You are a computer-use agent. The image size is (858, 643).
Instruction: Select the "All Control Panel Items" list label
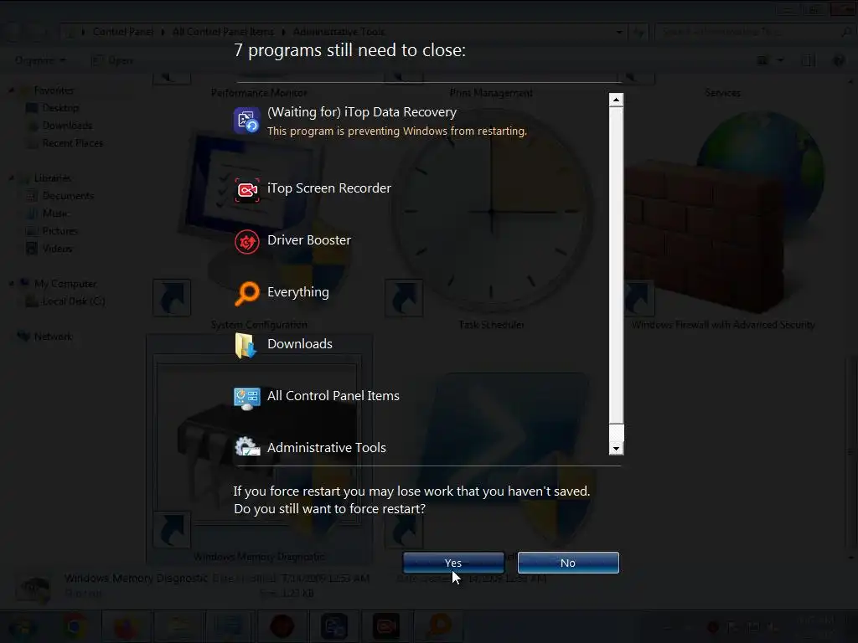click(x=333, y=396)
